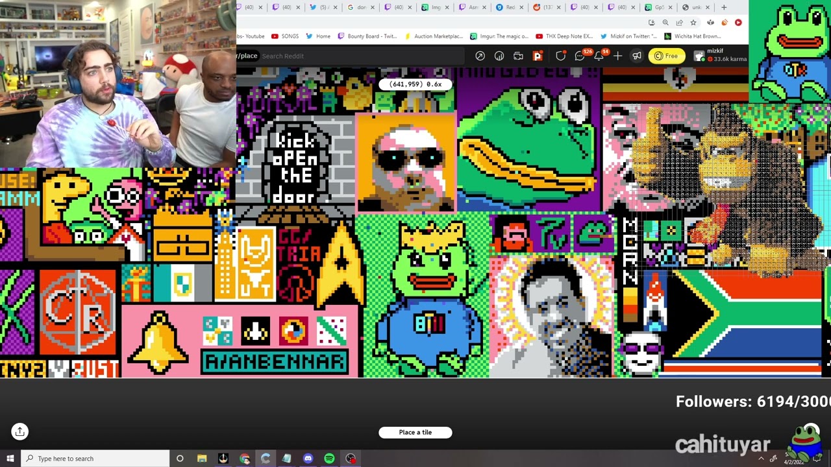Click the RYANBENNAR text on canvas

click(275, 362)
